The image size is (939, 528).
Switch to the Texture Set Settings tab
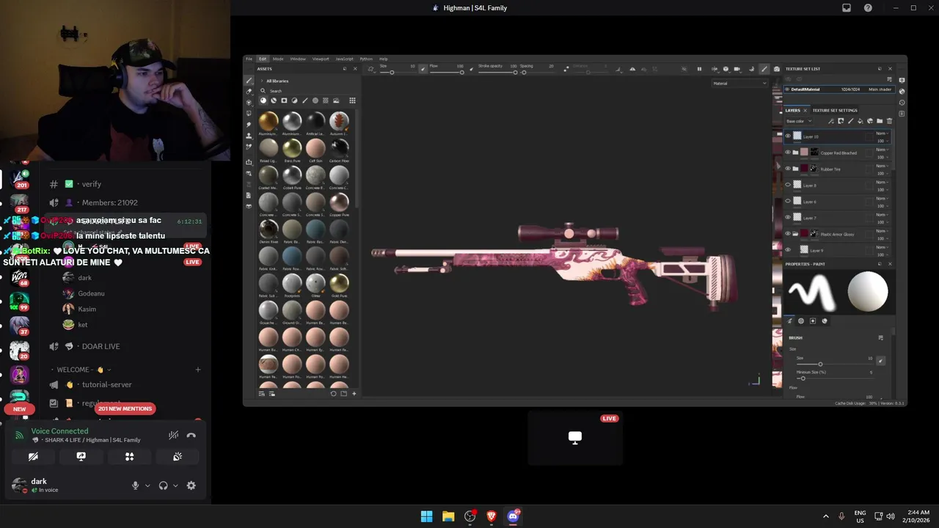tap(835, 110)
